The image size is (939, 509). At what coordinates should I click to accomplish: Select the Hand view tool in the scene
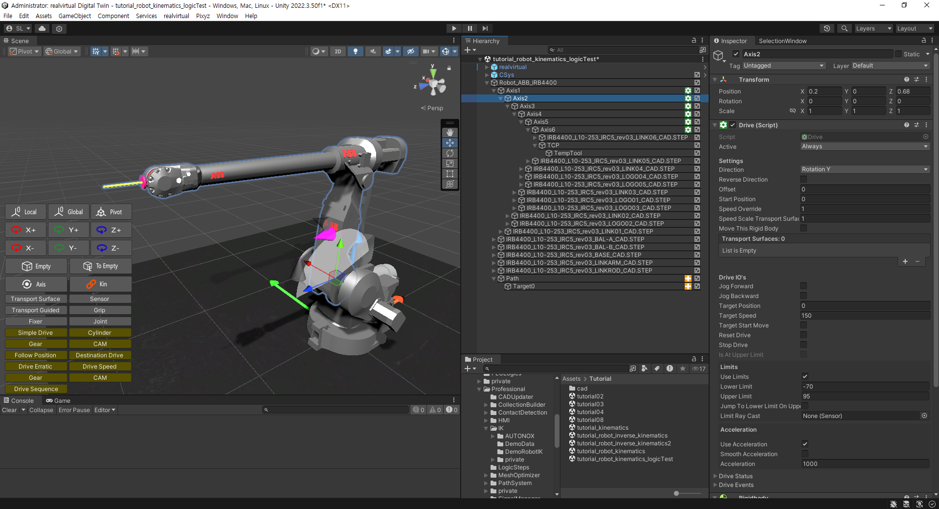tap(450, 133)
